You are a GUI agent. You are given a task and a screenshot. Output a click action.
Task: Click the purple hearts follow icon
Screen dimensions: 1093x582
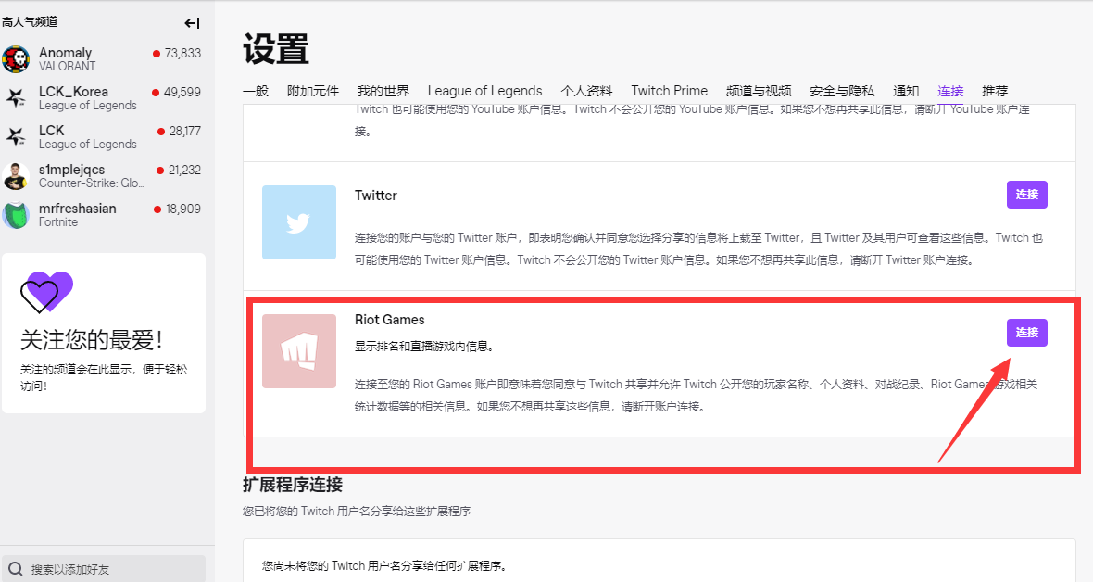point(46,292)
